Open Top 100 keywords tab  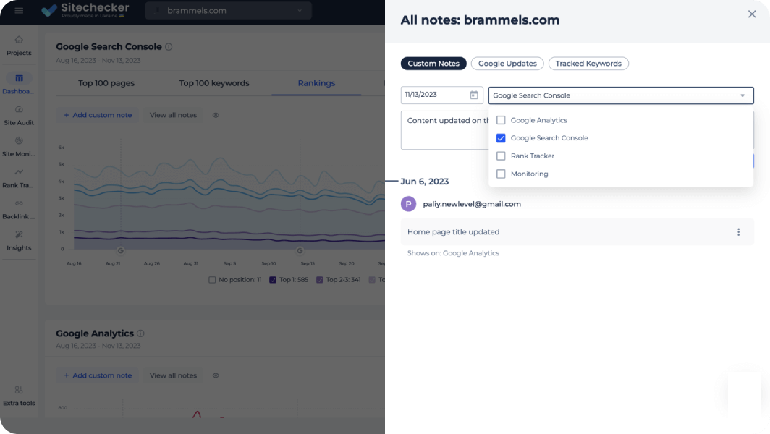coord(214,83)
